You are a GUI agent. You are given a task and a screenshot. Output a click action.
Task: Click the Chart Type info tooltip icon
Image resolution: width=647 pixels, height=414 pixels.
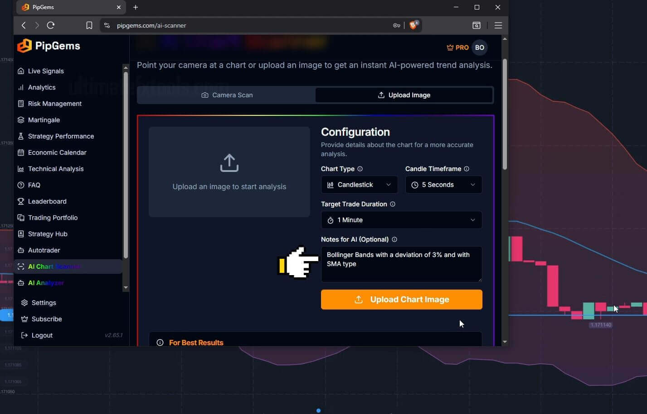point(359,169)
